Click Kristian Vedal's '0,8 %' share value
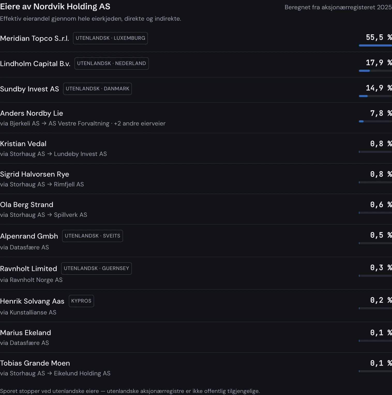Image resolution: width=392 pixels, height=395 pixels. tap(381, 144)
